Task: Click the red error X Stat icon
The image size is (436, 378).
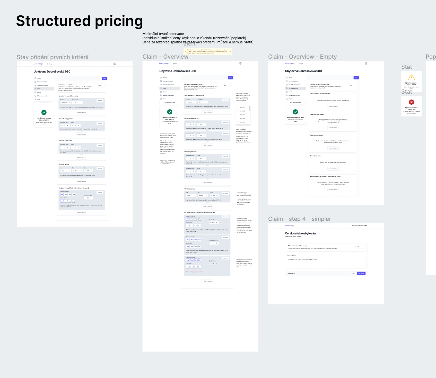Action: coord(411,102)
